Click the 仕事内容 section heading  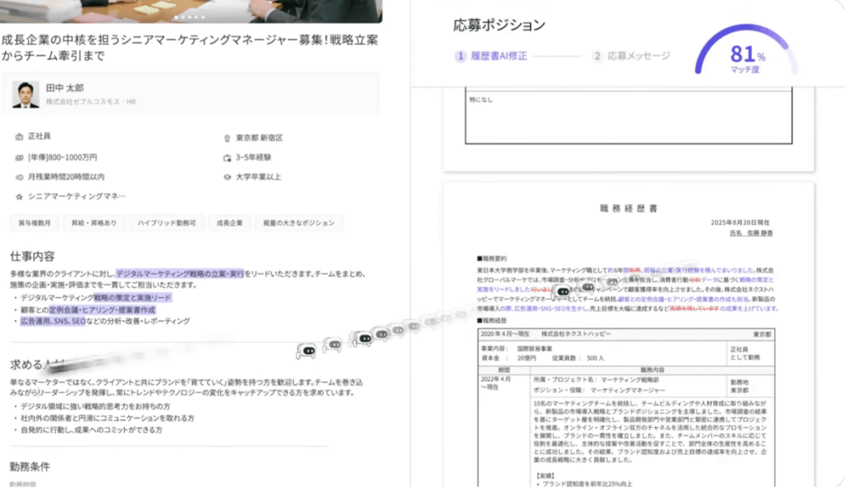coord(32,256)
